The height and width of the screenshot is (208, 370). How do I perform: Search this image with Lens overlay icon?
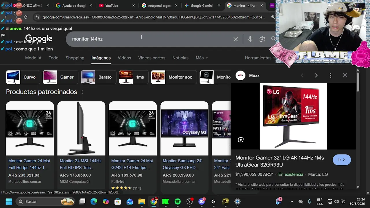(x=241, y=140)
